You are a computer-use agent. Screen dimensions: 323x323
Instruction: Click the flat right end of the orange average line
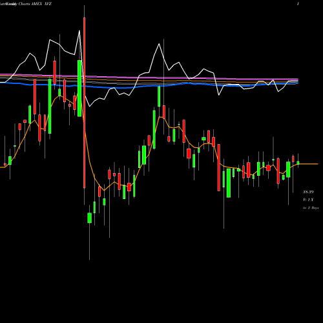pos(308,164)
